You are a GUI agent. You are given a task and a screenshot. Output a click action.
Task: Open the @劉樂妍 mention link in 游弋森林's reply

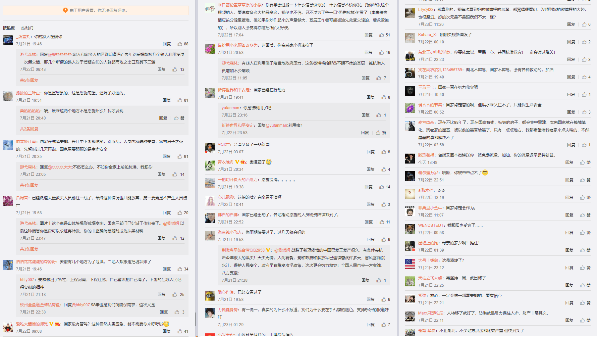coord(171,223)
